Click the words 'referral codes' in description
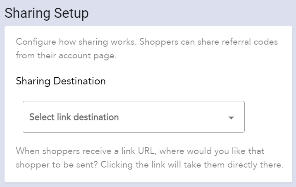Viewport: 296px width, 187px height. 250,42
